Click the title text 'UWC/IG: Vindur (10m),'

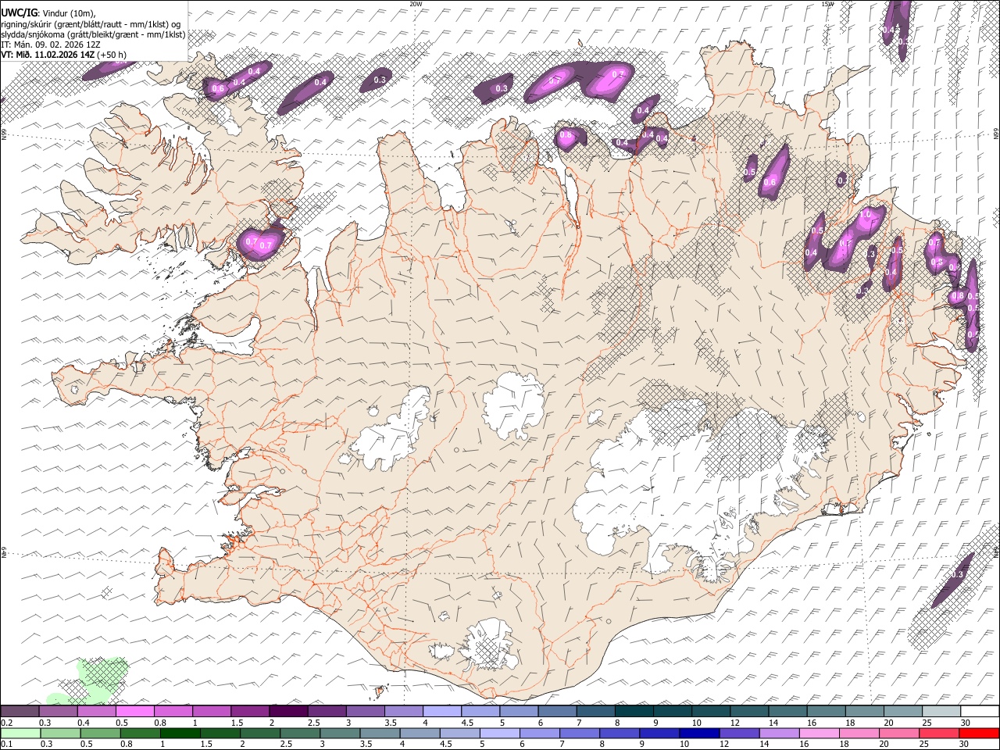point(48,13)
